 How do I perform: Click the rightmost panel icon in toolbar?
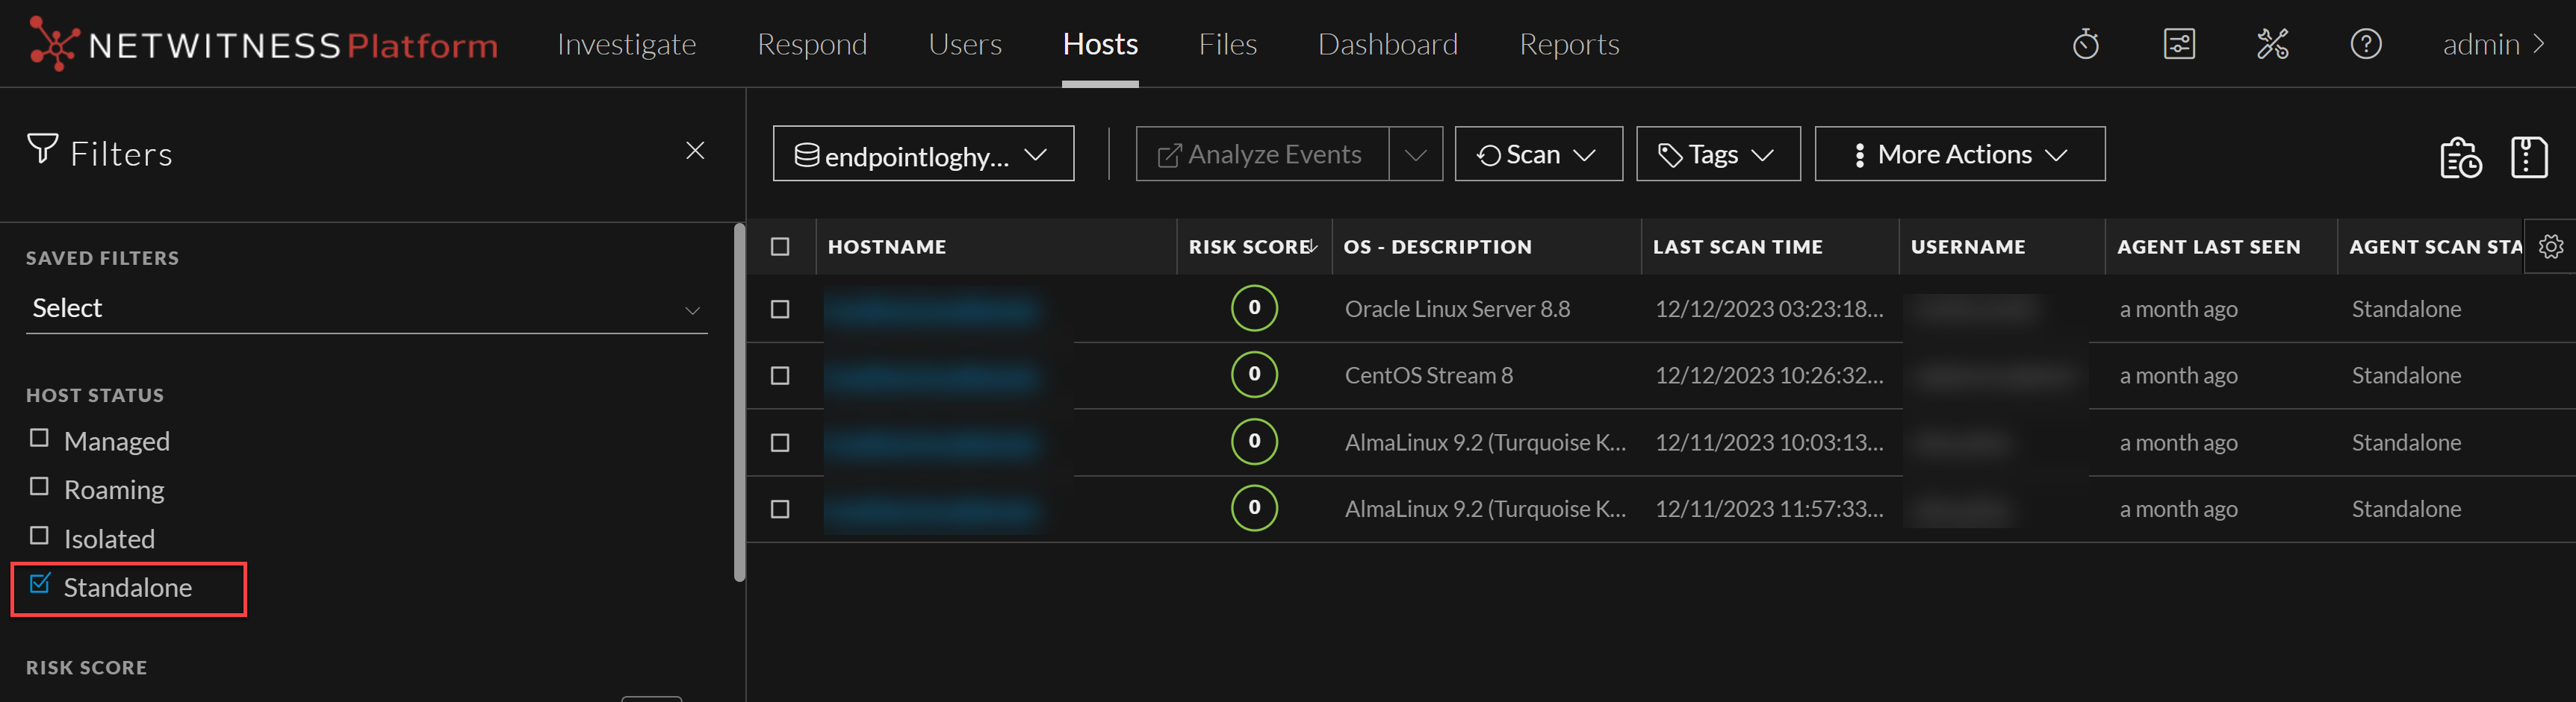(x=2528, y=157)
